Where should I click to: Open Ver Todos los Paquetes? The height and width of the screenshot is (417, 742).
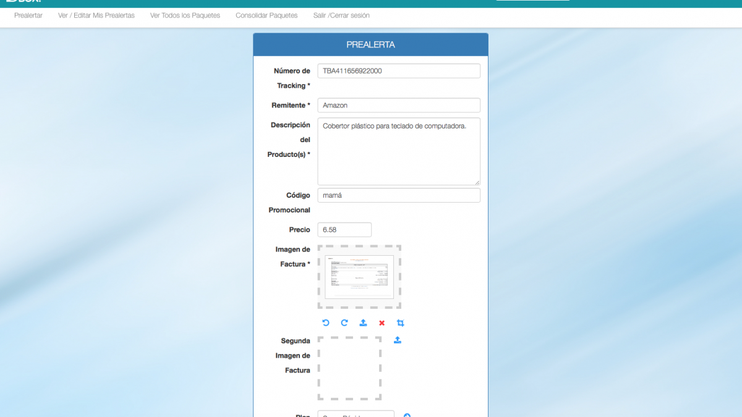pos(185,15)
